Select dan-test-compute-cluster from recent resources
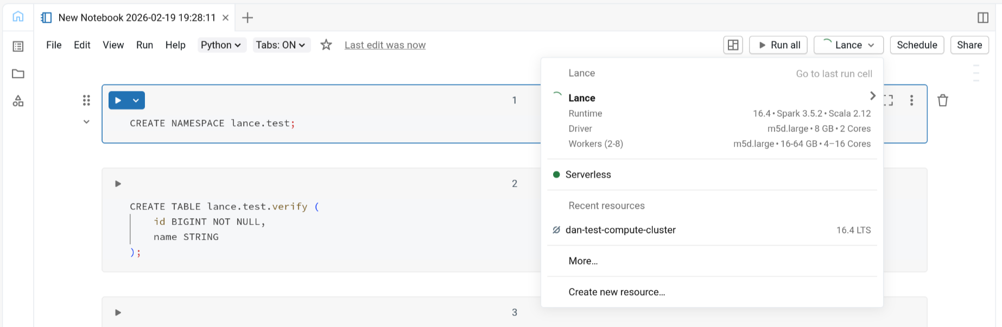 click(x=620, y=230)
